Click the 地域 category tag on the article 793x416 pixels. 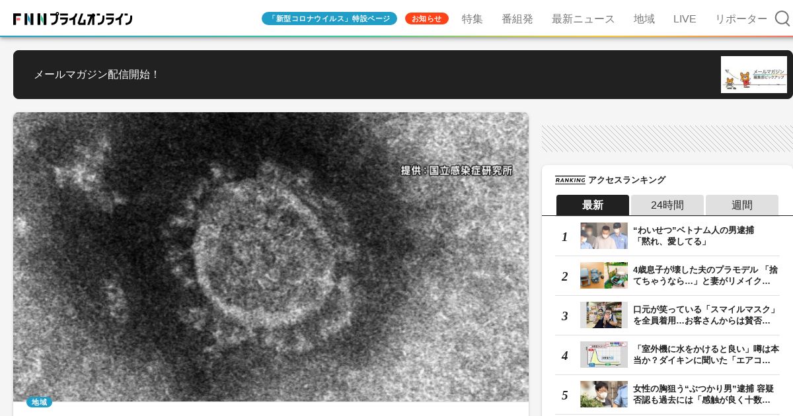point(39,401)
